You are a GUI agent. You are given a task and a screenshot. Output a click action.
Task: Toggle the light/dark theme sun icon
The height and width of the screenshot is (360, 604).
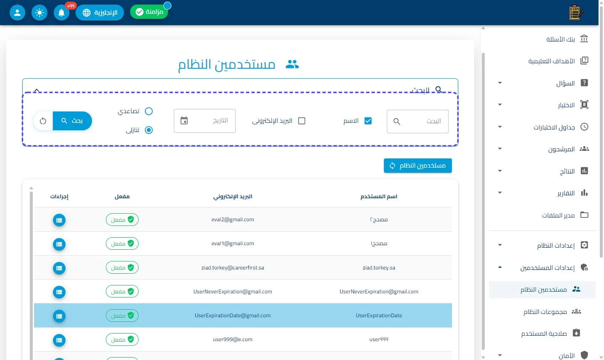pos(39,13)
